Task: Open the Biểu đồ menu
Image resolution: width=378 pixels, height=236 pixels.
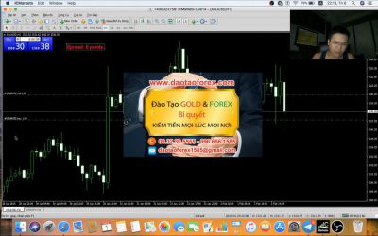Action: point(48,15)
